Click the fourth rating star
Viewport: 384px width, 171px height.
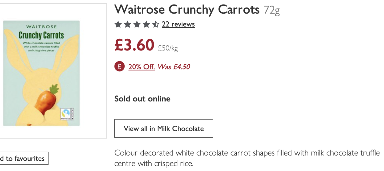point(146,25)
